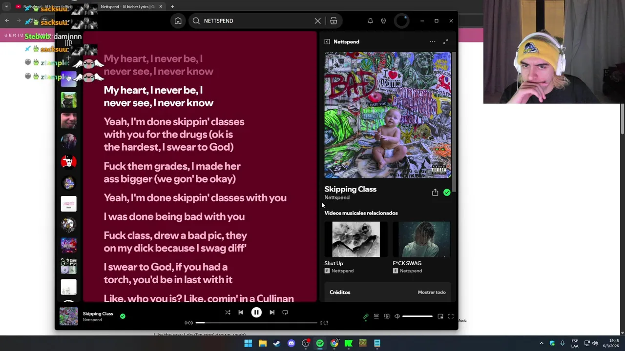Open the Nettspend artist link under side panel title
The height and width of the screenshot is (351, 625).
[x=337, y=197]
